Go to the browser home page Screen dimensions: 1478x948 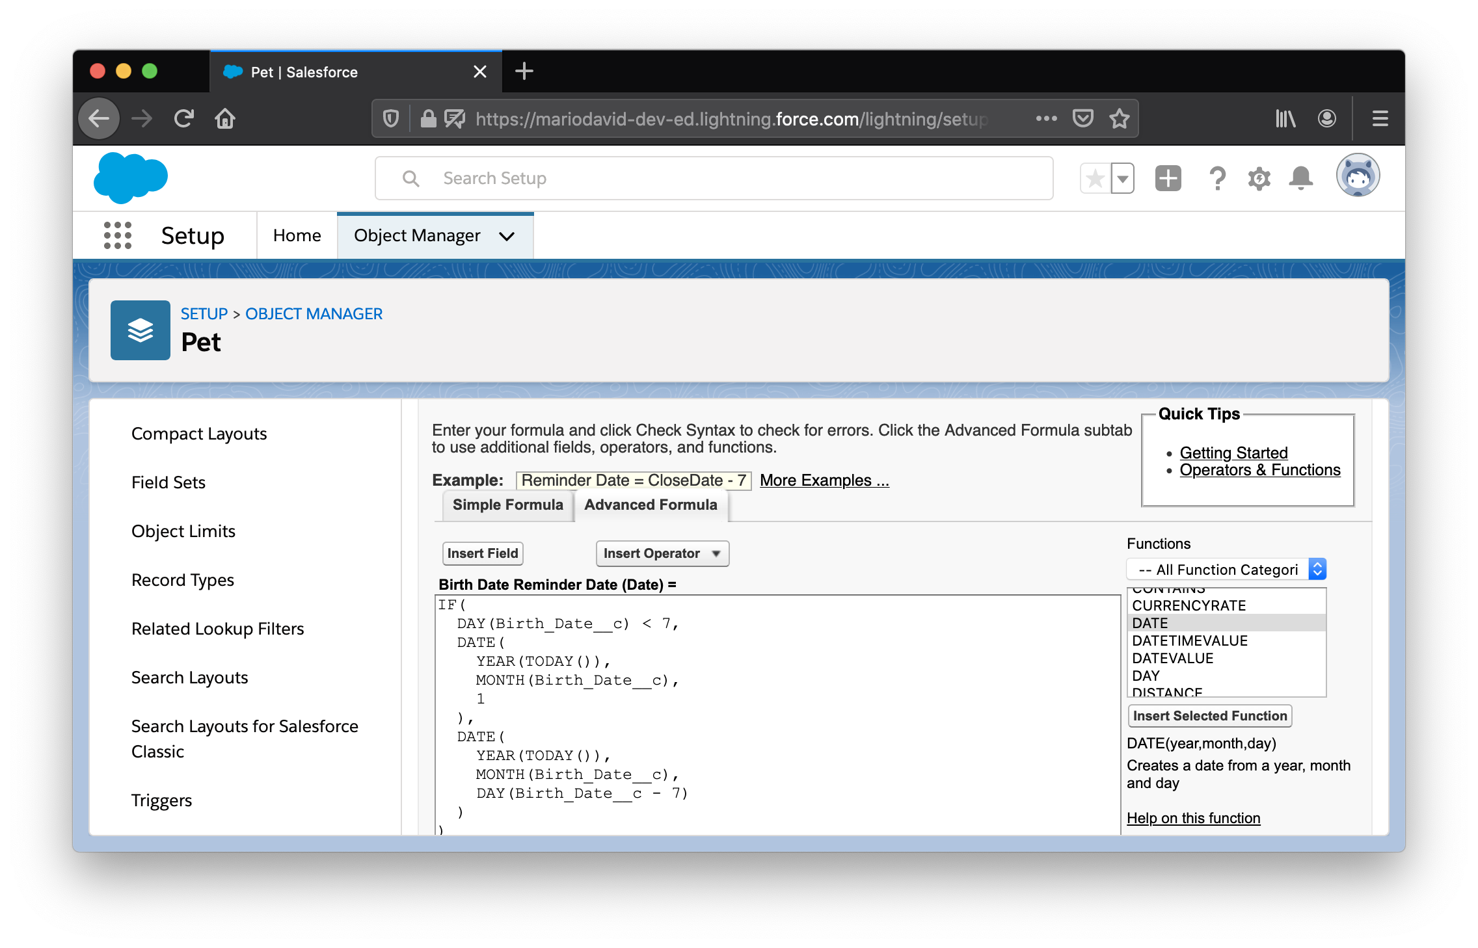[225, 119]
